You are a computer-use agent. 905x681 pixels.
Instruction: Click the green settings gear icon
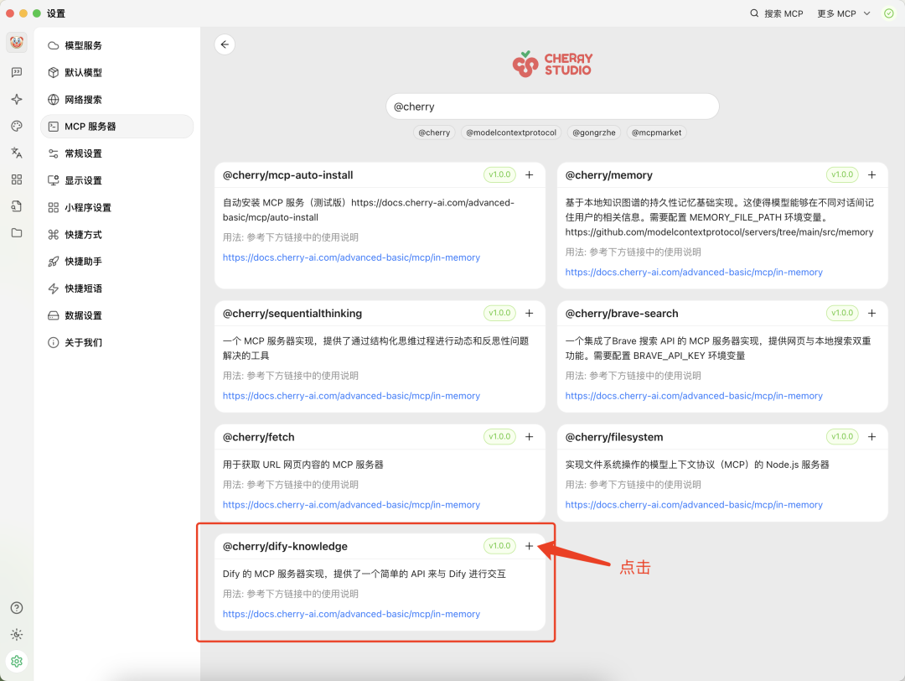pyautogui.click(x=17, y=662)
